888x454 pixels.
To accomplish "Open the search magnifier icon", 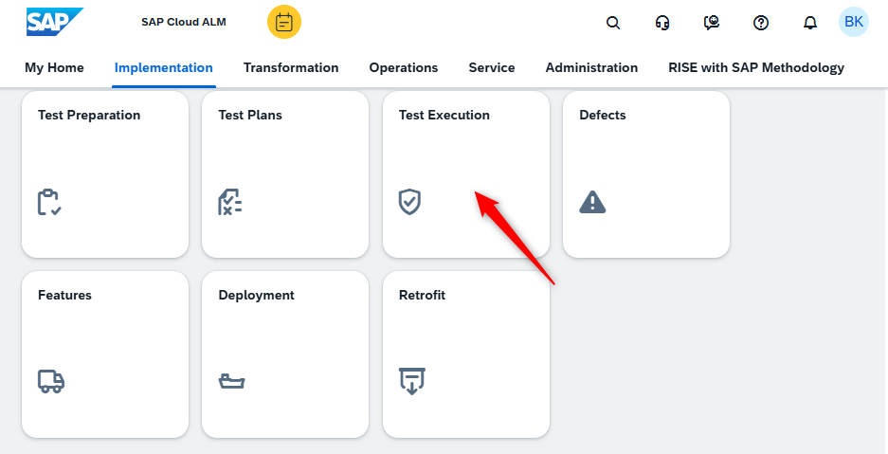I will click(x=613, y=23).
